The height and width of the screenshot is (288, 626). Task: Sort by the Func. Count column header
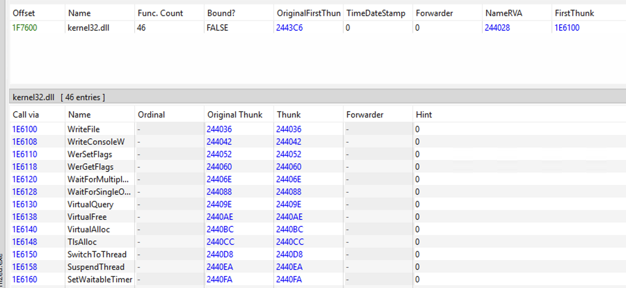pos(160,13)
